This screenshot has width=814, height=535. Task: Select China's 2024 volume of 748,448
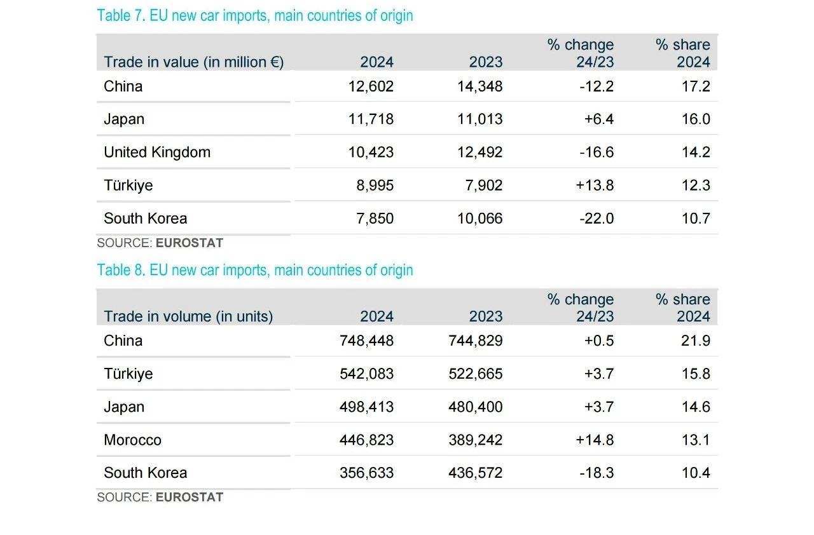[366, 341]
